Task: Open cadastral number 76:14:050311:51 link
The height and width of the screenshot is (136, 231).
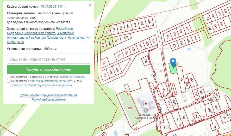Action: [x=52, y=7]
